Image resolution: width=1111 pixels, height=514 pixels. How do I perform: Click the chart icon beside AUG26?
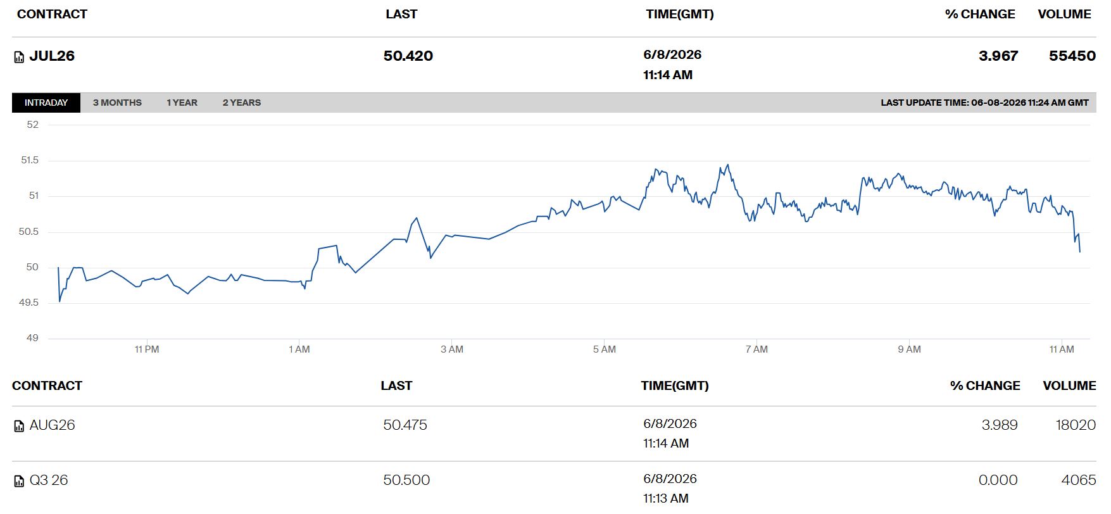[19, 426]
